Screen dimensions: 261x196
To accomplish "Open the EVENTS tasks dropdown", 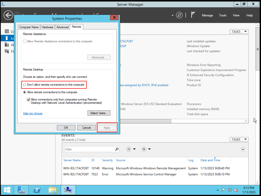I will tap(238, 139).
